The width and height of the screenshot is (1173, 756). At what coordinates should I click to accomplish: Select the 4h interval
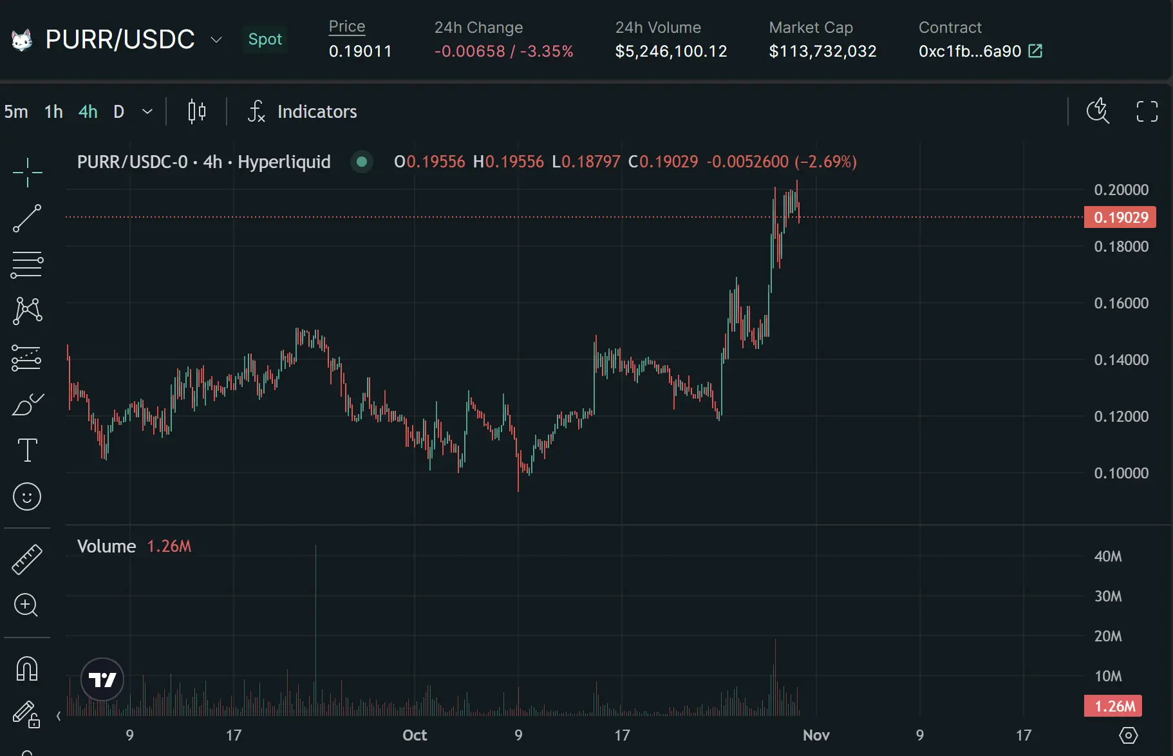(x=88, y=111)
